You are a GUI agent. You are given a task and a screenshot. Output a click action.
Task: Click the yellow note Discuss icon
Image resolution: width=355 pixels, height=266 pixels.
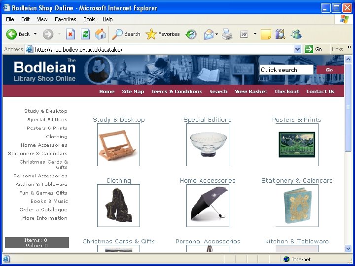(266, 34)
